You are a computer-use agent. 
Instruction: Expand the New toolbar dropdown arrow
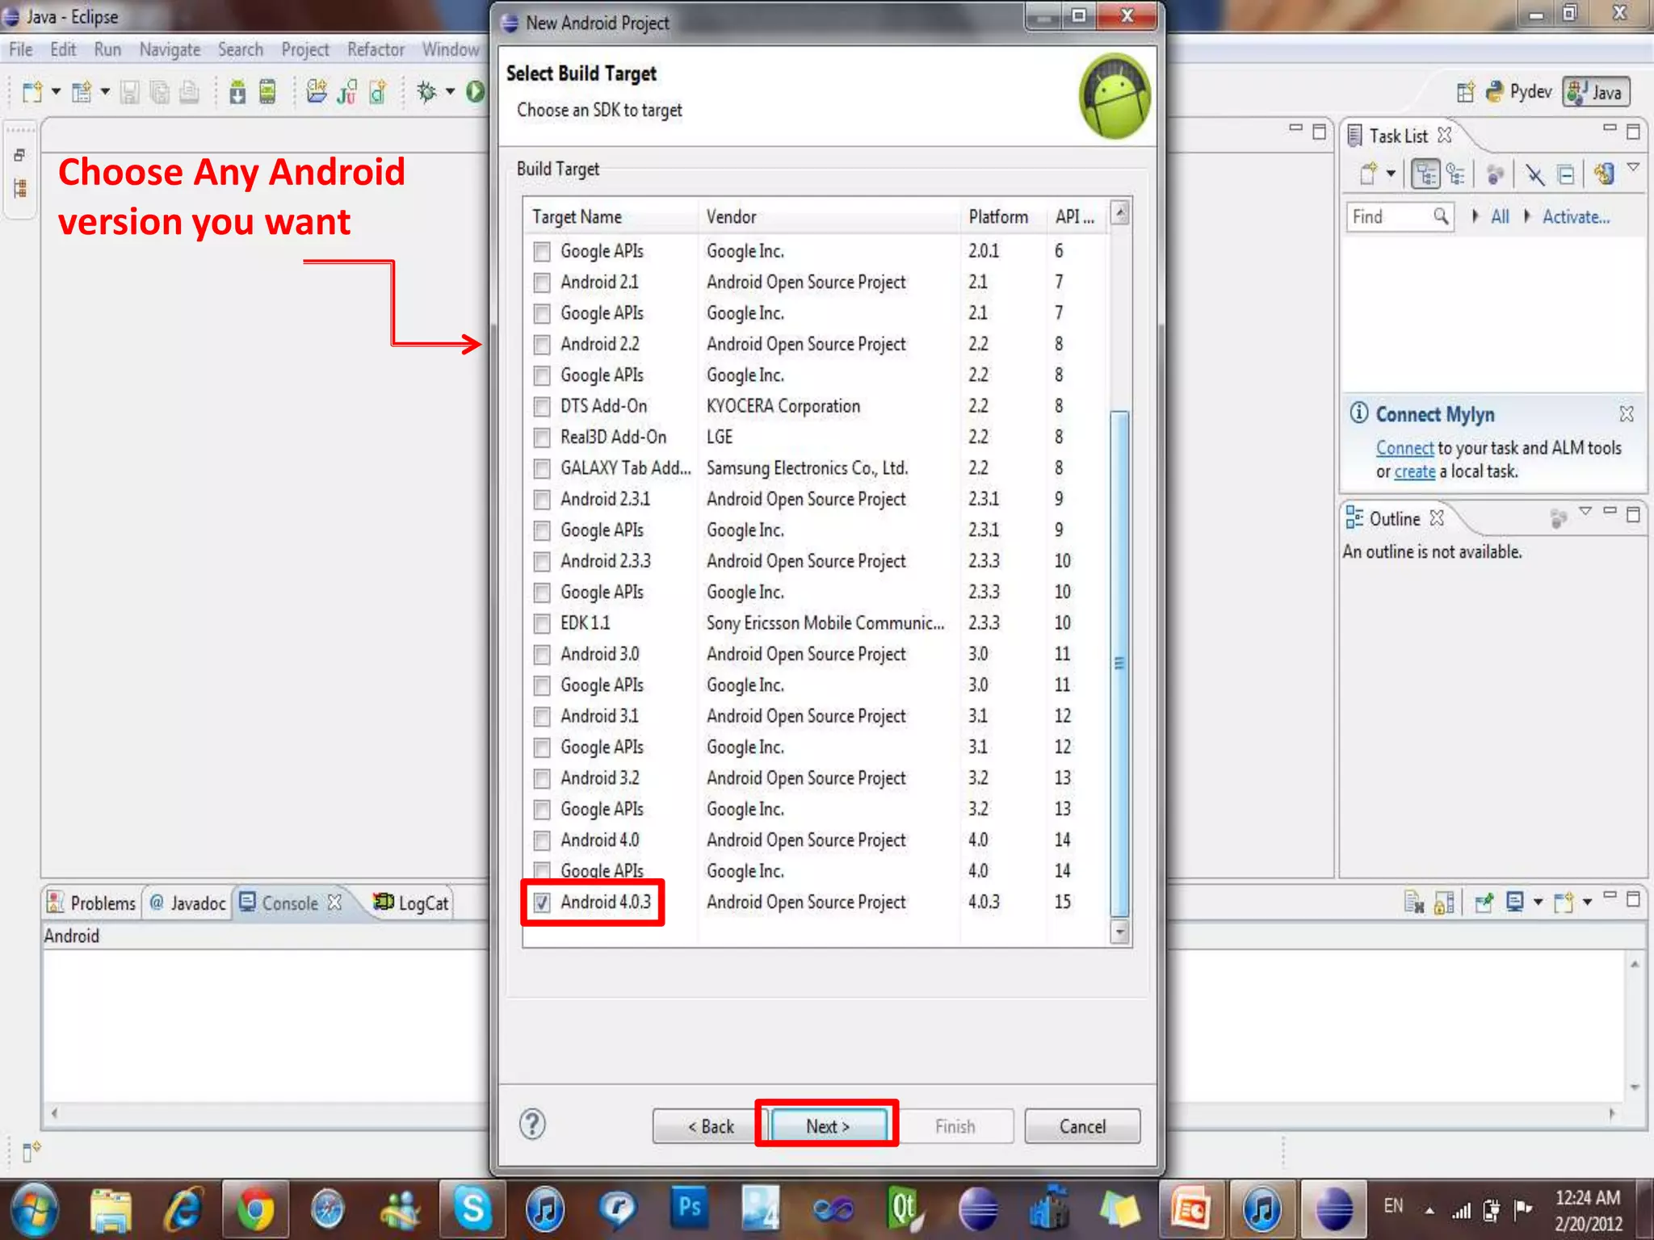coord(56,91)
